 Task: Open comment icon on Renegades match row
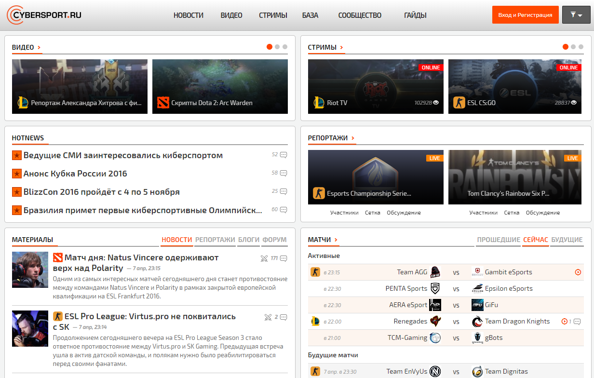click(577, 322)
